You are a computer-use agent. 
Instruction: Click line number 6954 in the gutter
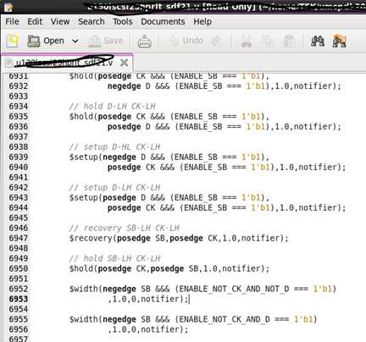click(19, 309)
